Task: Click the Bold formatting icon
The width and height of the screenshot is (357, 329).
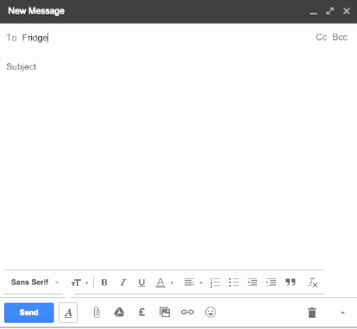Action: tap(104, 282)
